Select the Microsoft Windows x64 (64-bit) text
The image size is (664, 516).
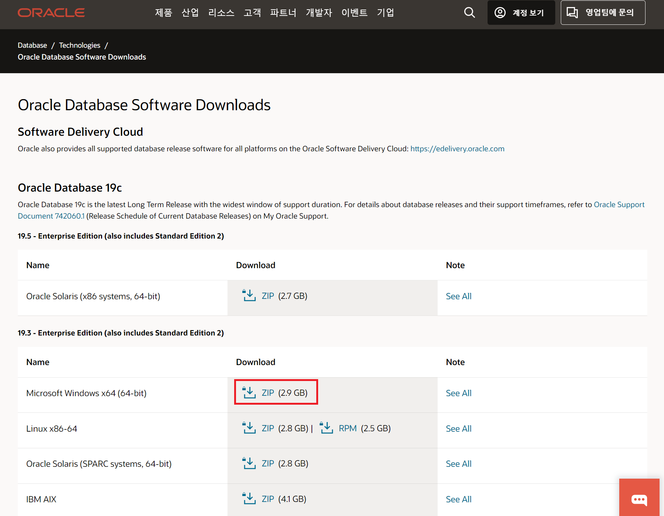click(86, 393)
